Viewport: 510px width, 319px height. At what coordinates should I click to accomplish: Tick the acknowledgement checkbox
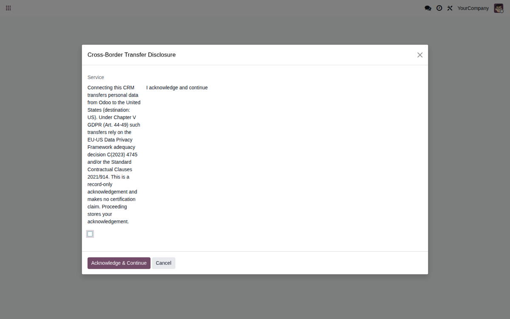click(90, 234)
